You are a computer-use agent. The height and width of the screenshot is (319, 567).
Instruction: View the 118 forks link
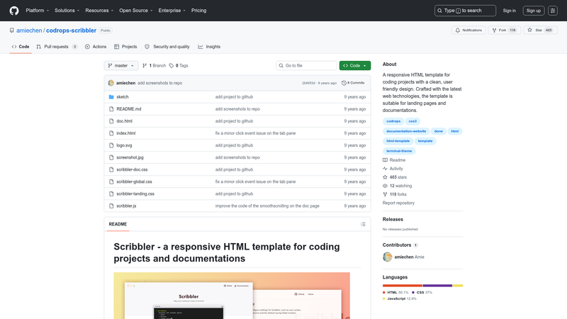[395, 194]
